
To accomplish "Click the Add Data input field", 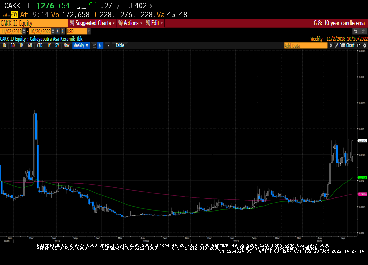I will (305, 46).
